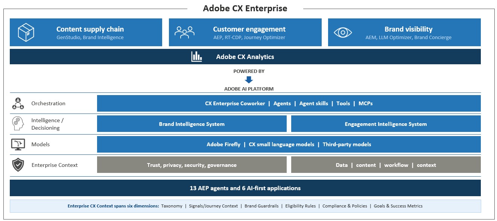Click the Brand Intelligence System block
This screenshot has width=497, height=221.
click(x=192, y=124)
